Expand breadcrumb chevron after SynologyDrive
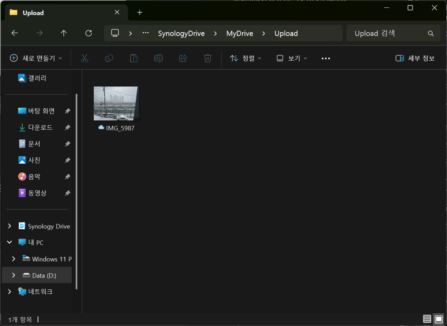The width and height of the screenshot is (447, 326). click(x=216, y=33)
